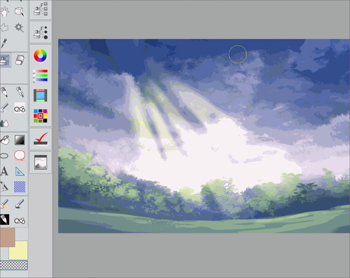This screenshot has width=350, height=278.
Task: Open the red checkmark palette icon
Action: [40, 139]
